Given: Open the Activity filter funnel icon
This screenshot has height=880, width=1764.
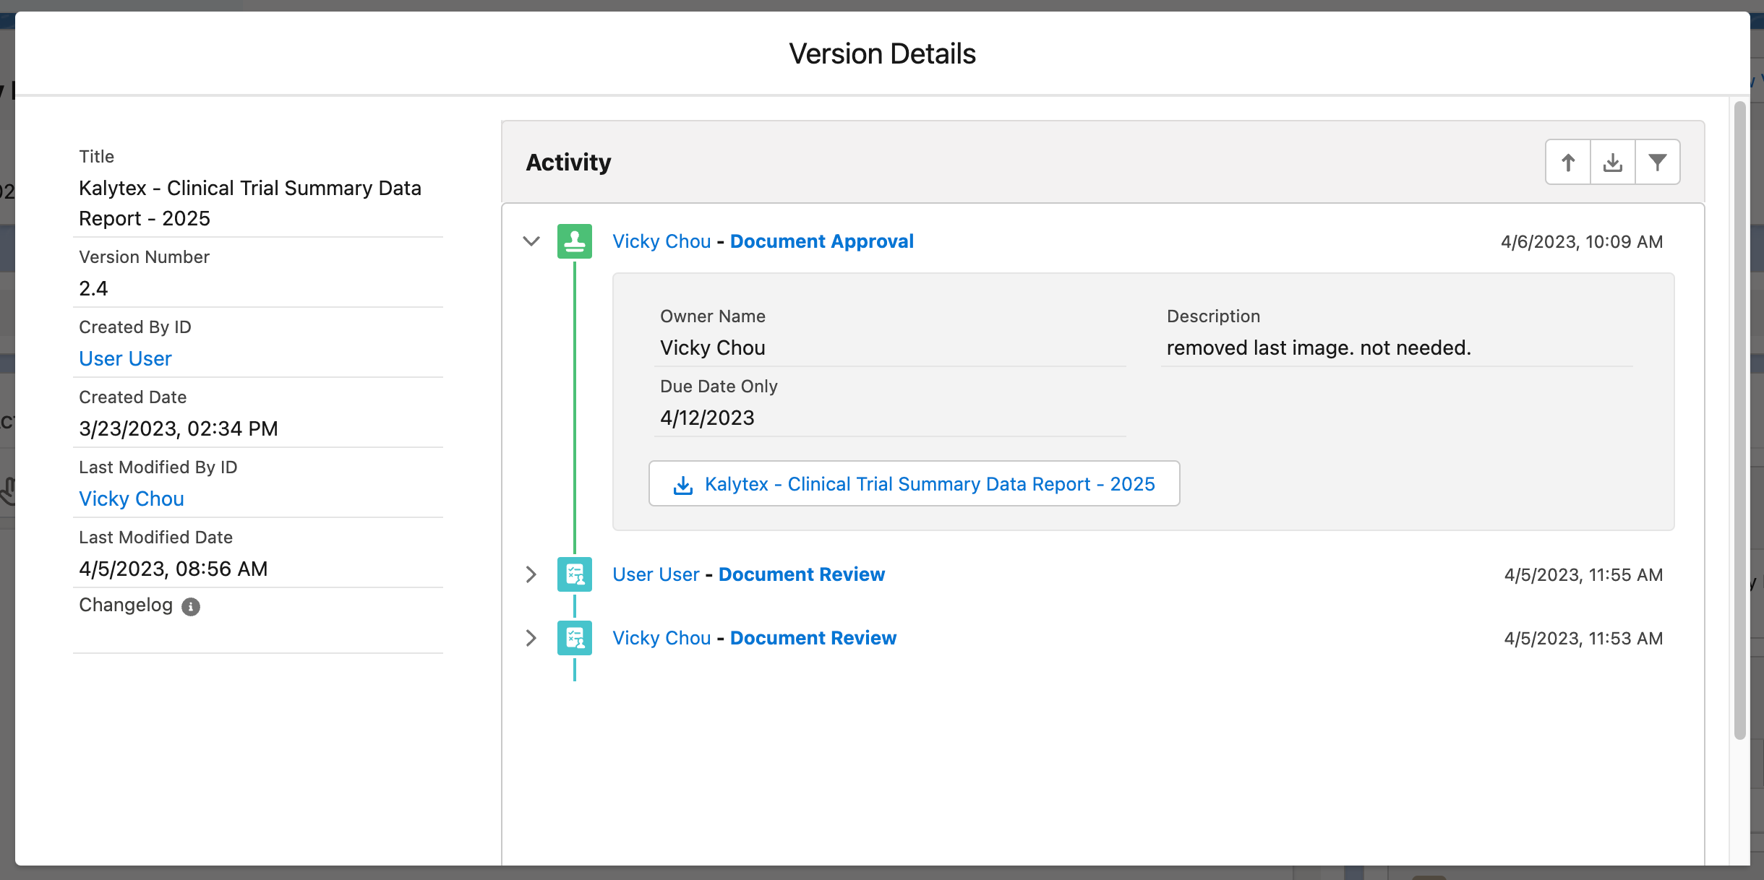Looking at the screenshot, I should (1657, 163).
